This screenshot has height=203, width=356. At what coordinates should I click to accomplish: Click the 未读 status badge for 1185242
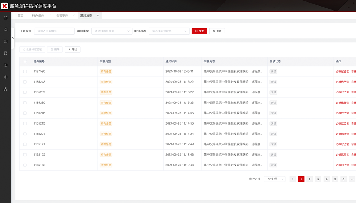[x=273, y=82]
